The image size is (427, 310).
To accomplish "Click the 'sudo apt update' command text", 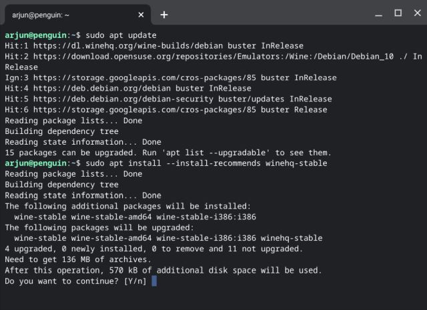I will pos(121,35).
